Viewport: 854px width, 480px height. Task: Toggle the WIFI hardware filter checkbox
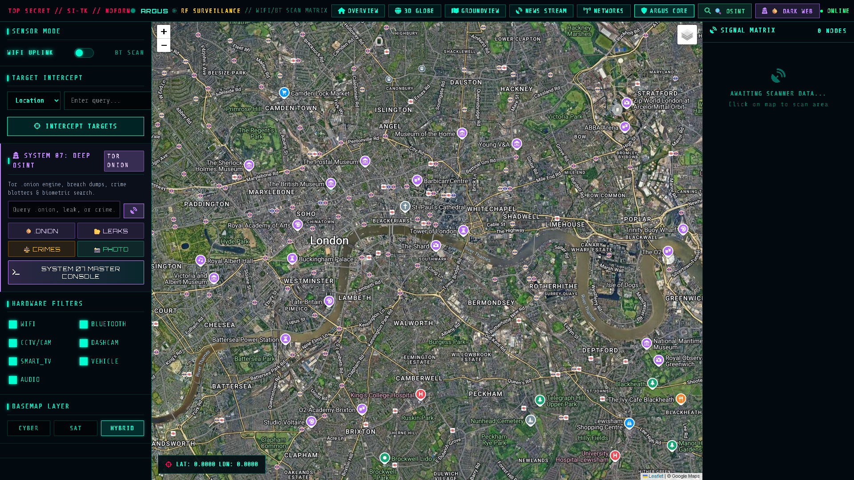[x=13, y=324]
